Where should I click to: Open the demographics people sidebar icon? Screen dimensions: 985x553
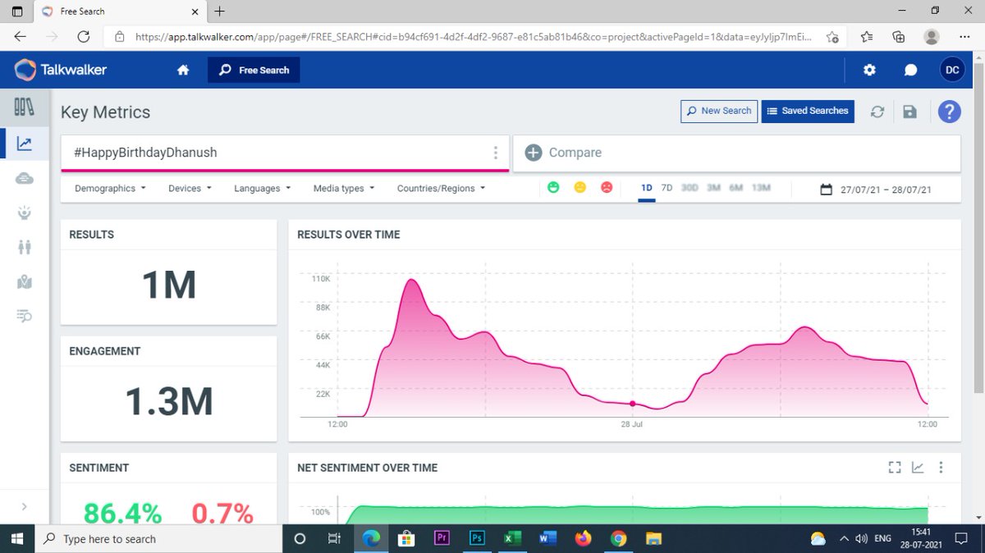click(24, 247)
